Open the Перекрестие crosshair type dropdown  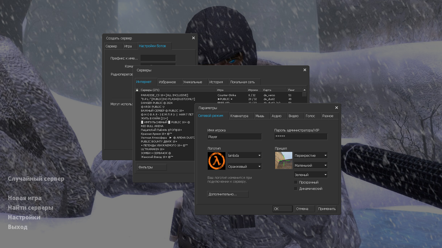pyautogui.click(x=311, y=156)
